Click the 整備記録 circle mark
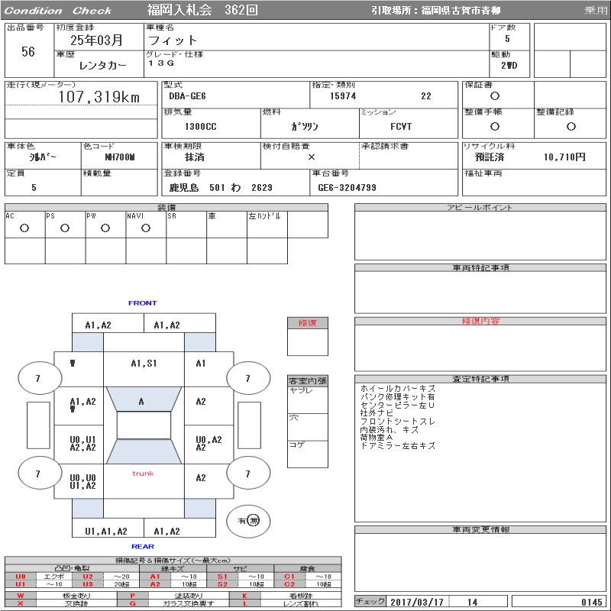Viewport: 611px width, 611px height. [x=571, y=126]
